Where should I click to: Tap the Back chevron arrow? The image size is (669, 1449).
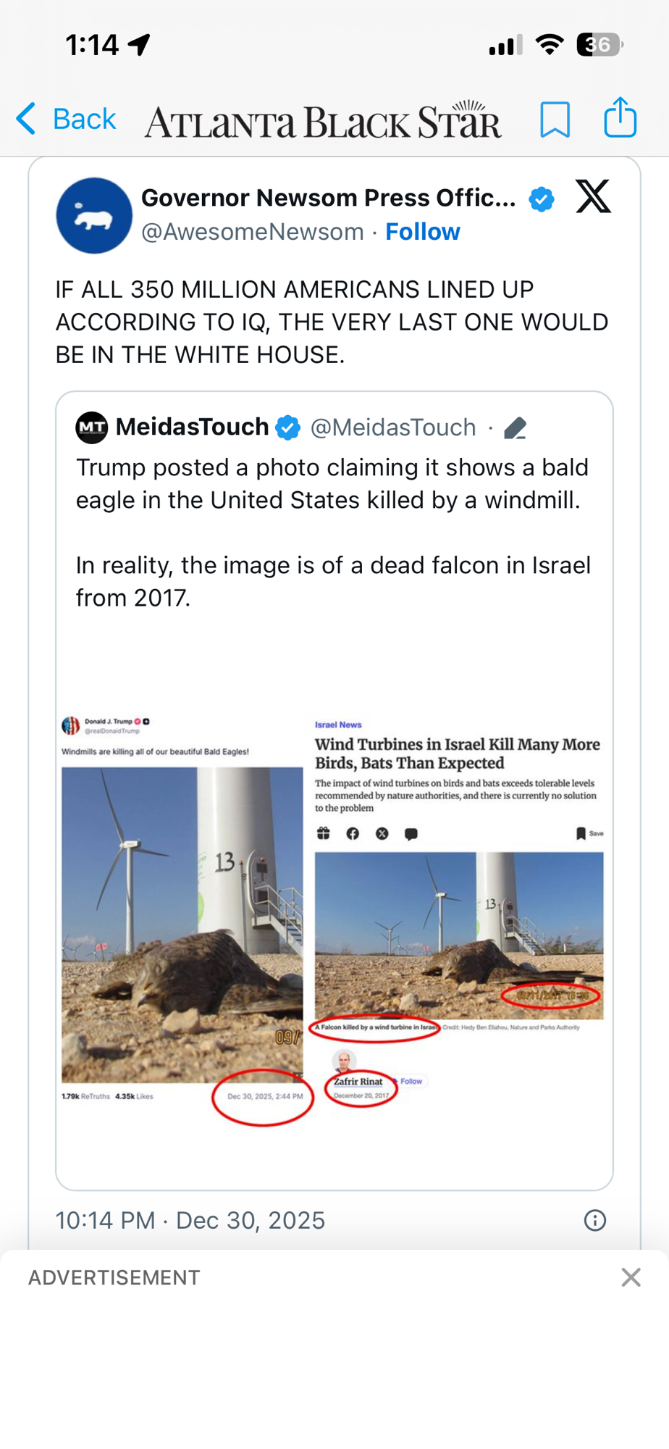26,118
